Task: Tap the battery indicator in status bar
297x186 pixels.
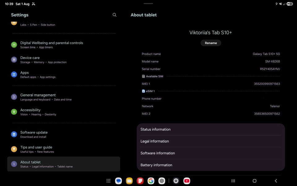Action: coord(290,4)
